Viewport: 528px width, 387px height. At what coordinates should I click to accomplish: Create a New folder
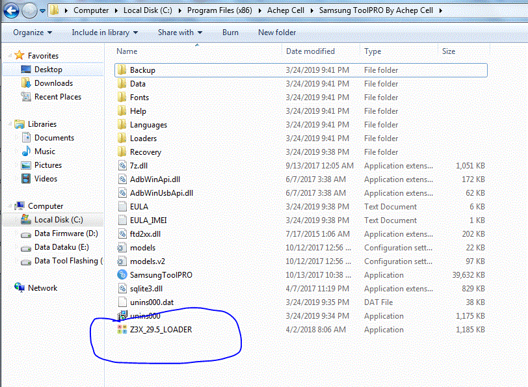coord(277,33)
